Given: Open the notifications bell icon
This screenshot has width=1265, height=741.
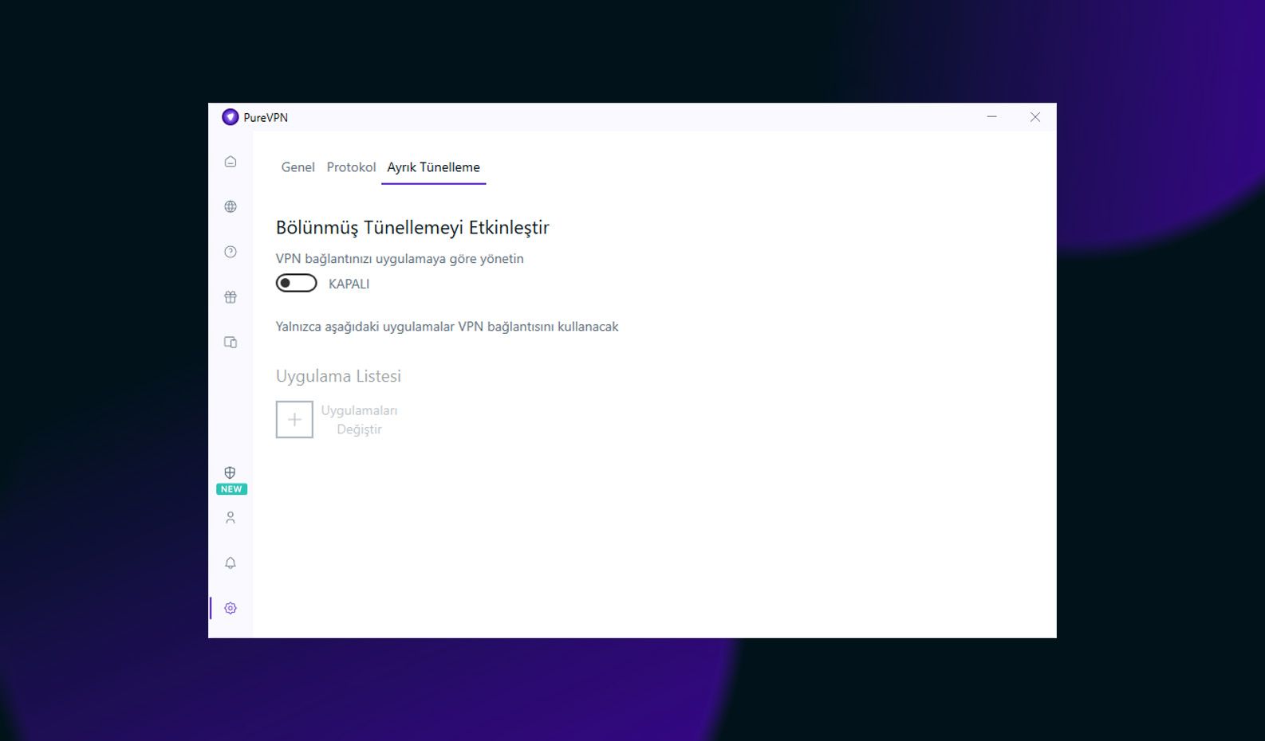Looking at the screenshot, I should tap(231, 563).
